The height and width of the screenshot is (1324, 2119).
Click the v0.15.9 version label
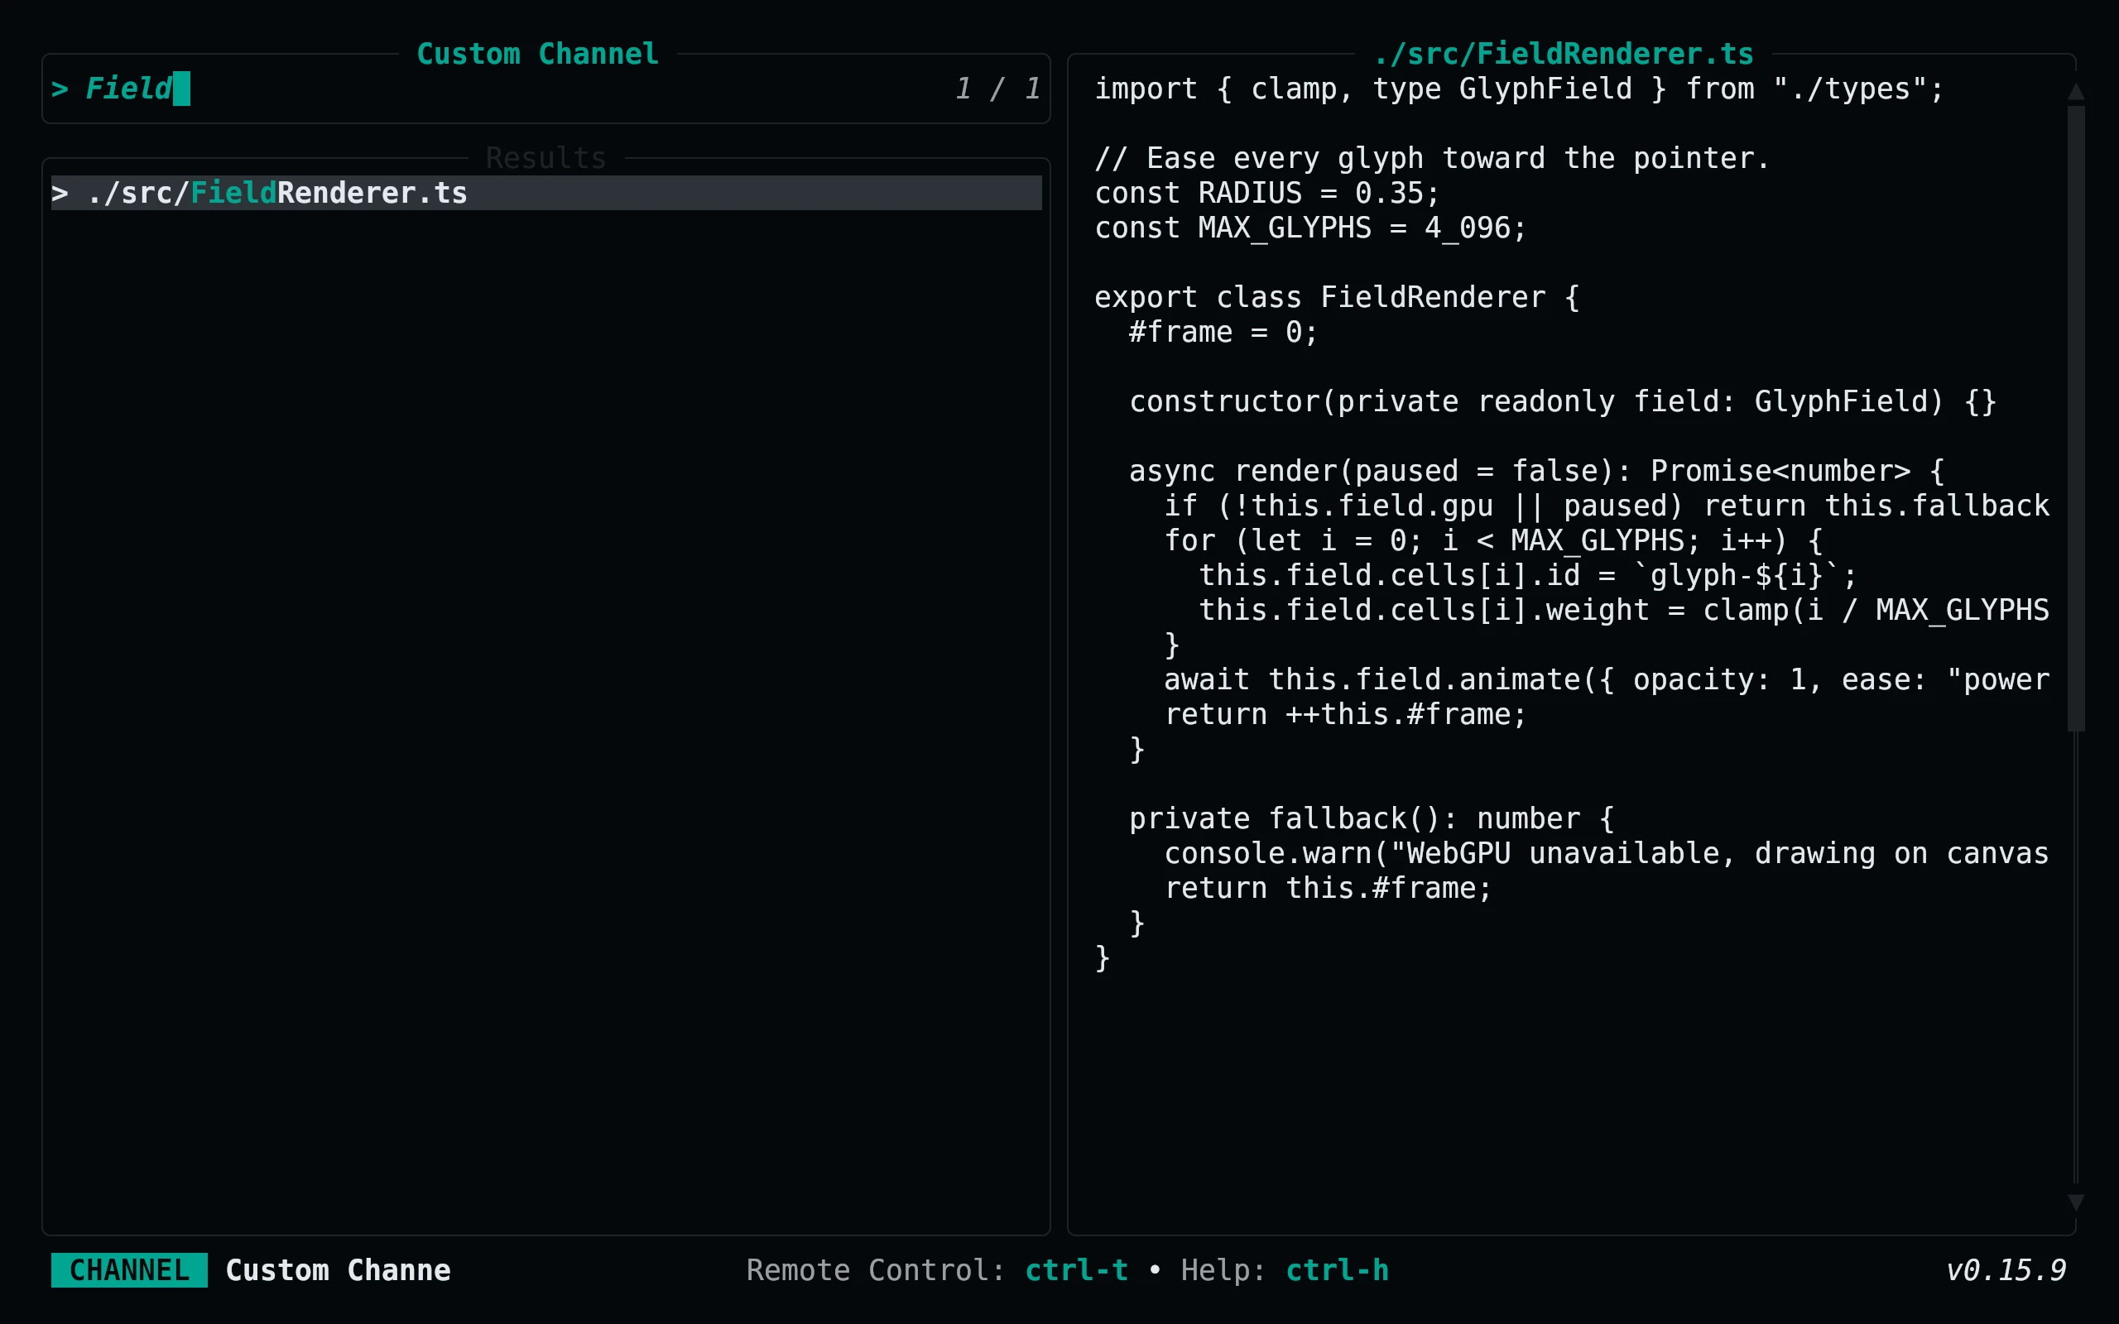pos(2005,1269)
